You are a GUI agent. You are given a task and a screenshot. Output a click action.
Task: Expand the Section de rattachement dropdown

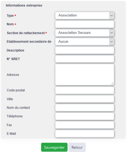point(84,33)
